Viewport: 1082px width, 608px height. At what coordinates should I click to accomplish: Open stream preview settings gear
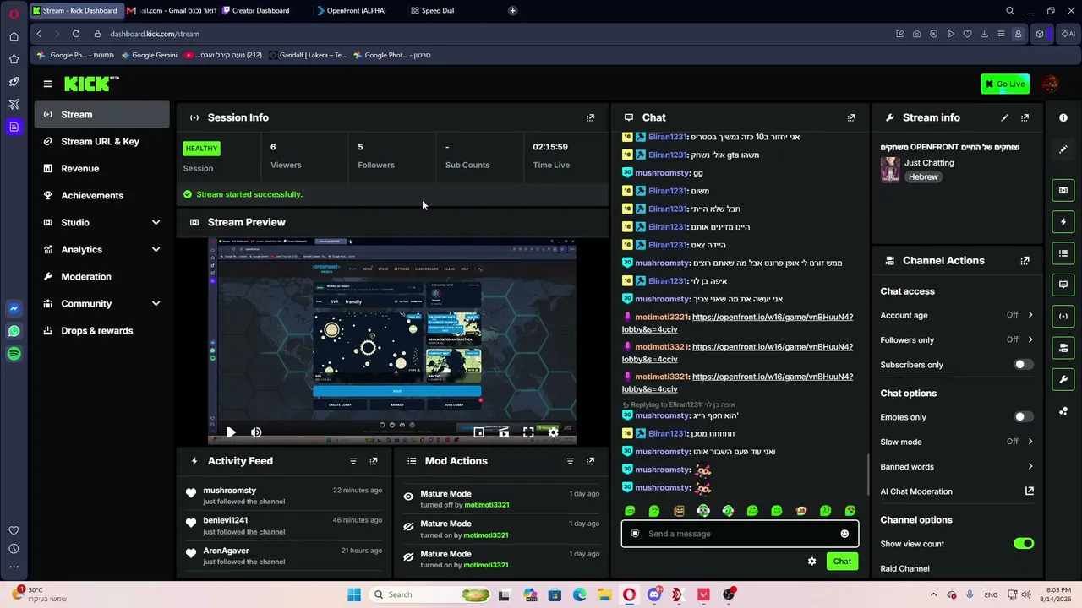[553, 432]
